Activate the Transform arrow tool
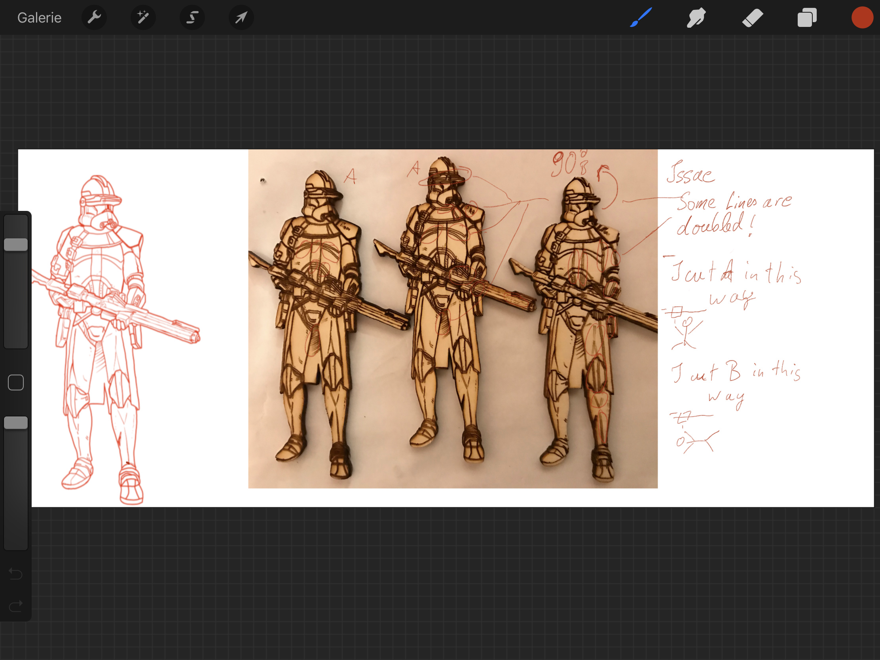Viewport: 880px width, 660px height. pos(241,17)
